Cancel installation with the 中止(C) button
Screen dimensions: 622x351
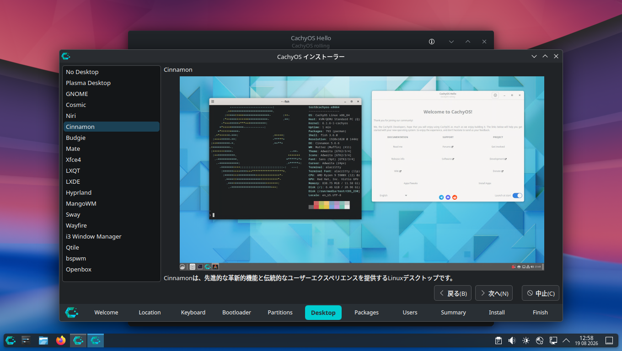click(x=541, y=293)
